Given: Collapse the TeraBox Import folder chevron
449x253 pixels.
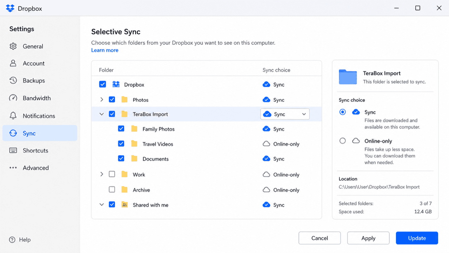Looking at the screenshot, I should pos(102,114).
